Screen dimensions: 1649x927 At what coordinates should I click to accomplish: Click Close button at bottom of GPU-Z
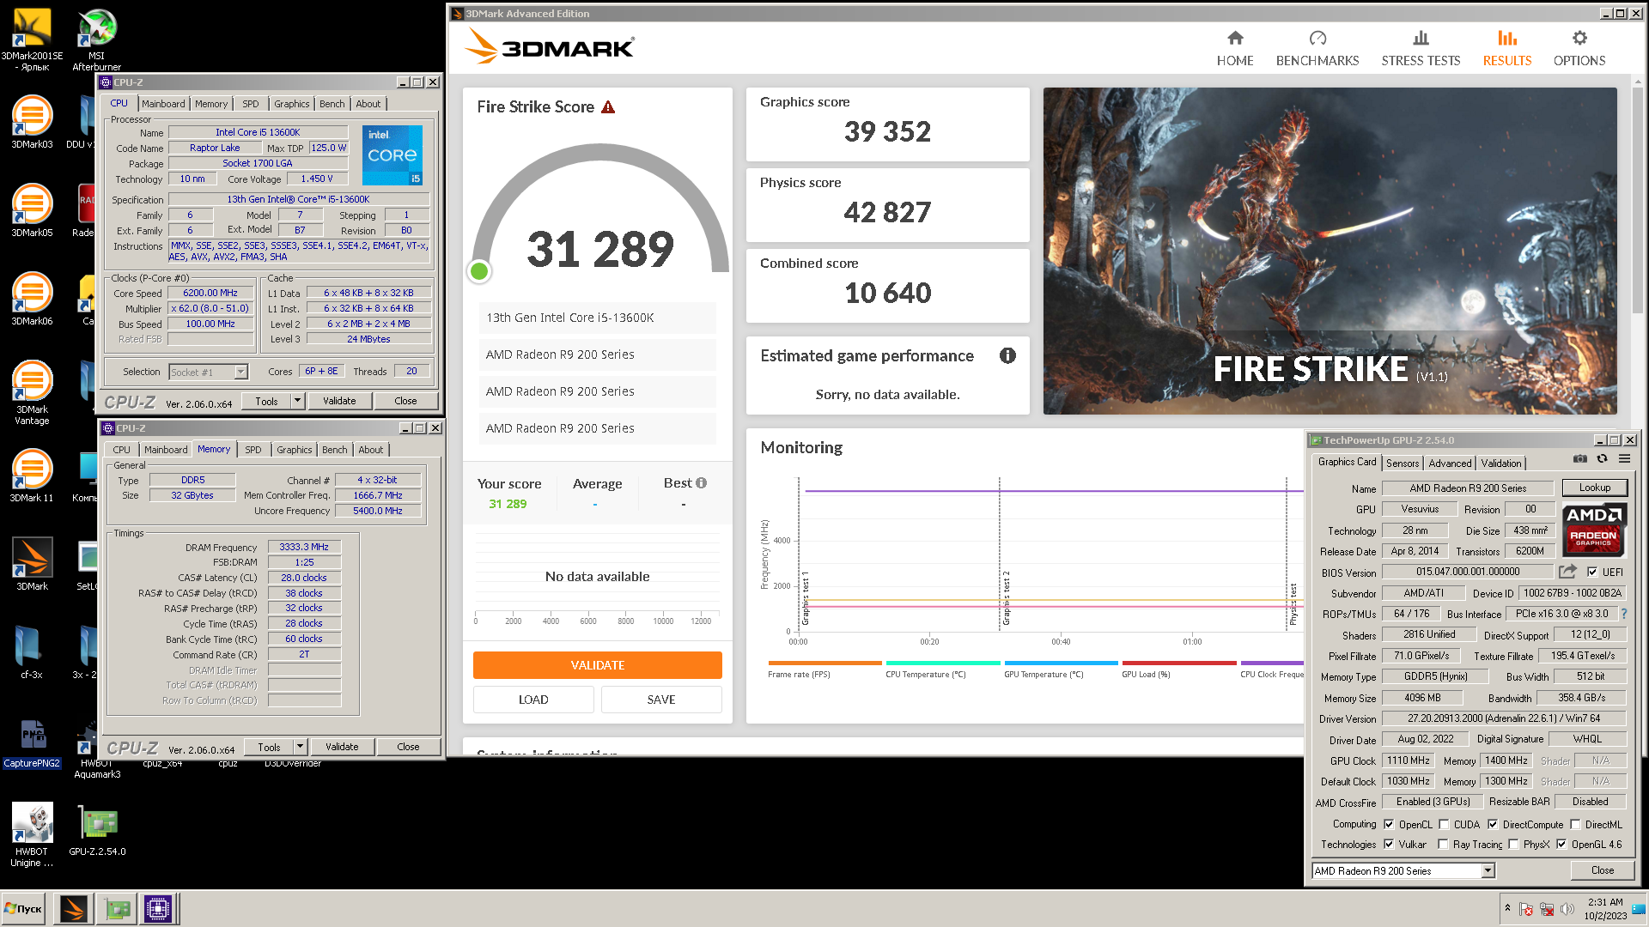tap(1603, 870)
